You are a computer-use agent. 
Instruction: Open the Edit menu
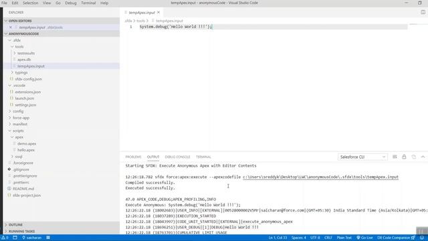(x=15, y=3)
